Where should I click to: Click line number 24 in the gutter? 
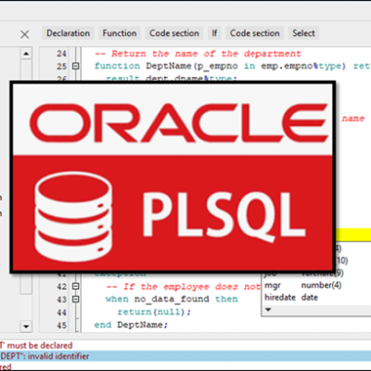pyautogui.click(x=61, y=54)
